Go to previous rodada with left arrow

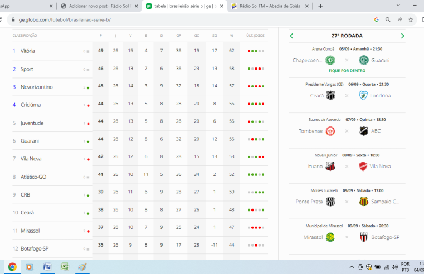(291, 36)
